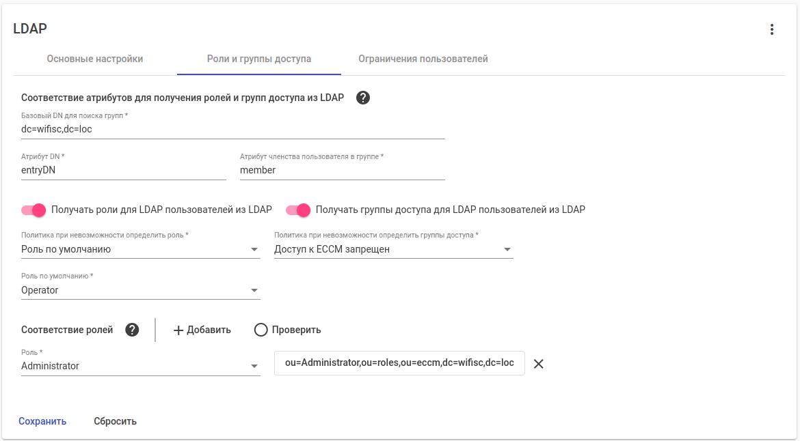The width and height of the screenshot is (800, 441).
Task: Click help icon next to attribute mapping heading
Action: (363, 98)
